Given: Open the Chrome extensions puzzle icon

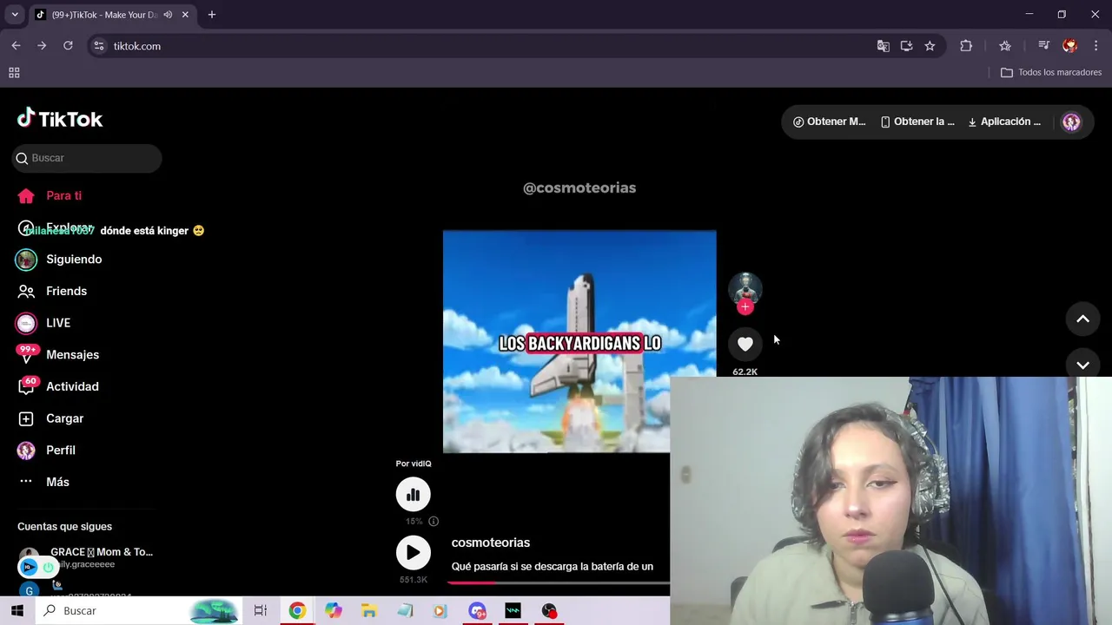Looking at the screenshot, I should click(966, 46).
